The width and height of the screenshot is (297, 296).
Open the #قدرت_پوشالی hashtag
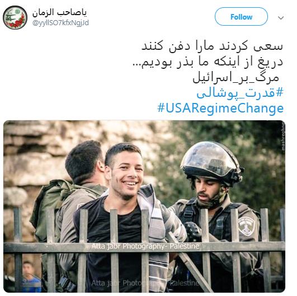click(x=240, y=93)
